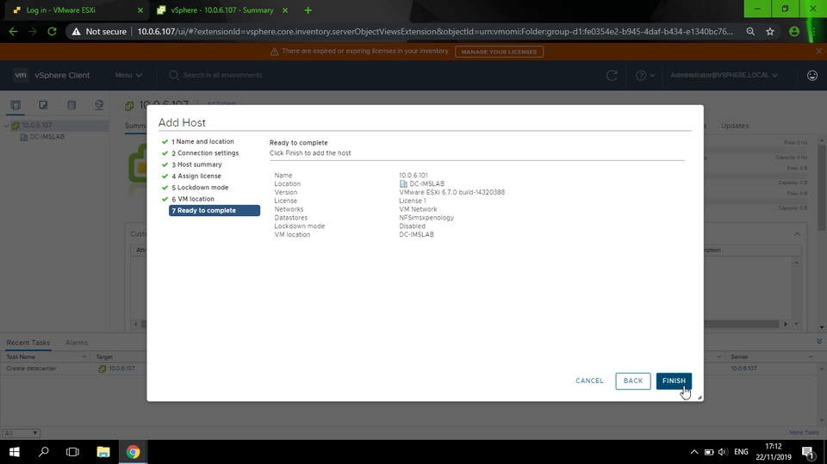Click the Chrome taskbar icon
The image size is (827, 464).
coord(133,452)
